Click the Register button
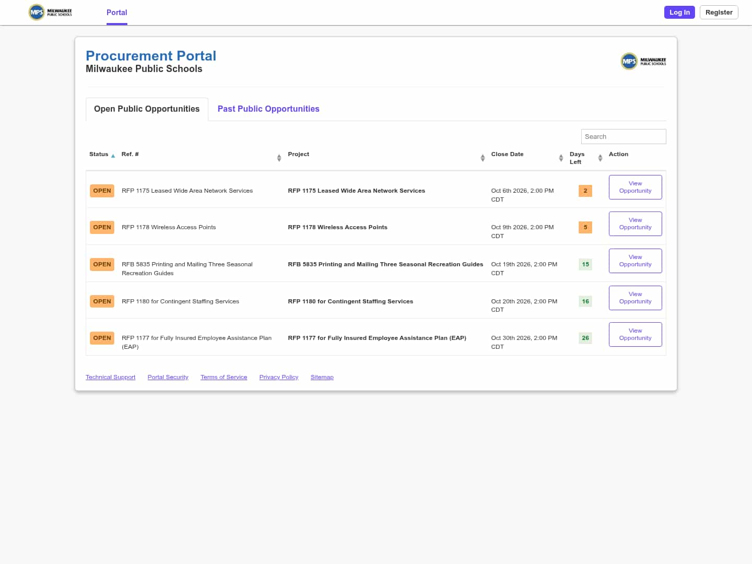Viewport: 752px width, 564px height. coord(719,13)
